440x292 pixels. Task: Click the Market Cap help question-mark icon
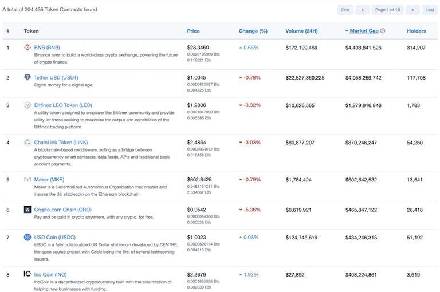click(x=383, y=31)
